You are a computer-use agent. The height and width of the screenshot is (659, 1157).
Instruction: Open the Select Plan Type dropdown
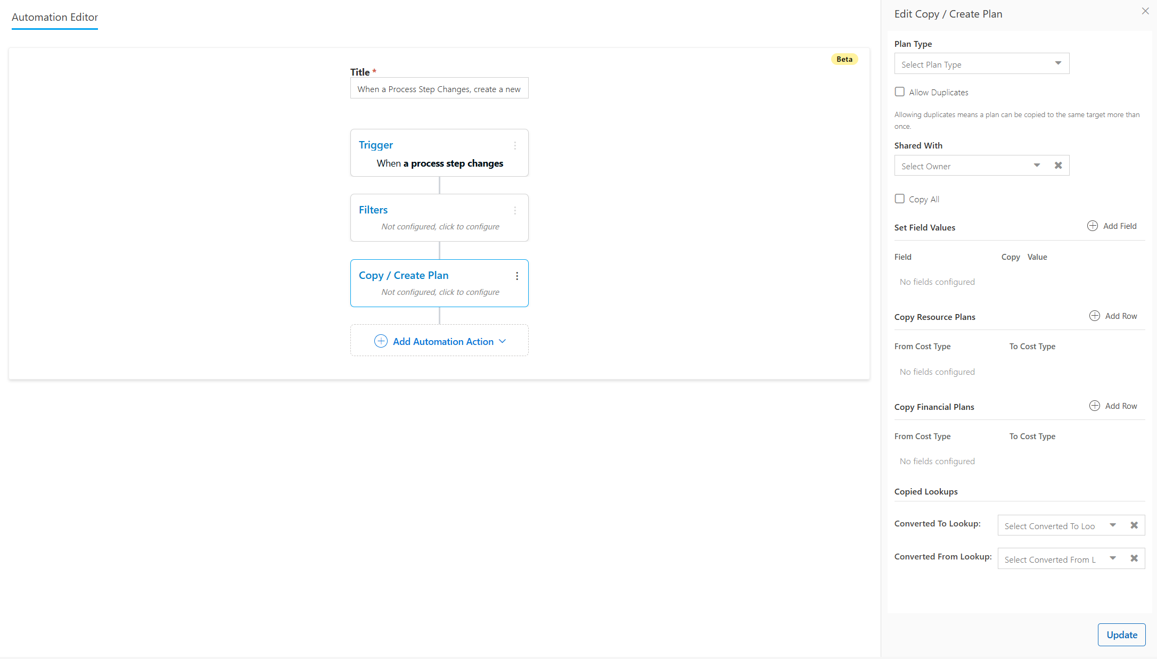[982, 64]
